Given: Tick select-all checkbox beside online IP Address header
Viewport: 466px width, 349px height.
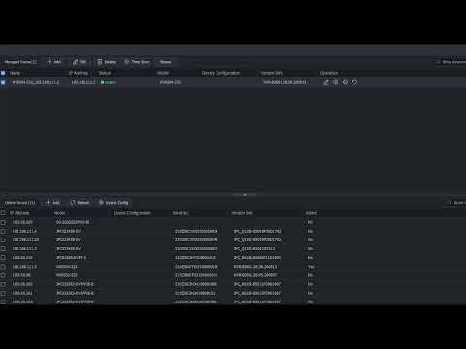Looking at the screenshot, I should click(x=3, y=213).
